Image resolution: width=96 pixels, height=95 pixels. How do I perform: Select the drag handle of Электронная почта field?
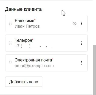11,63
